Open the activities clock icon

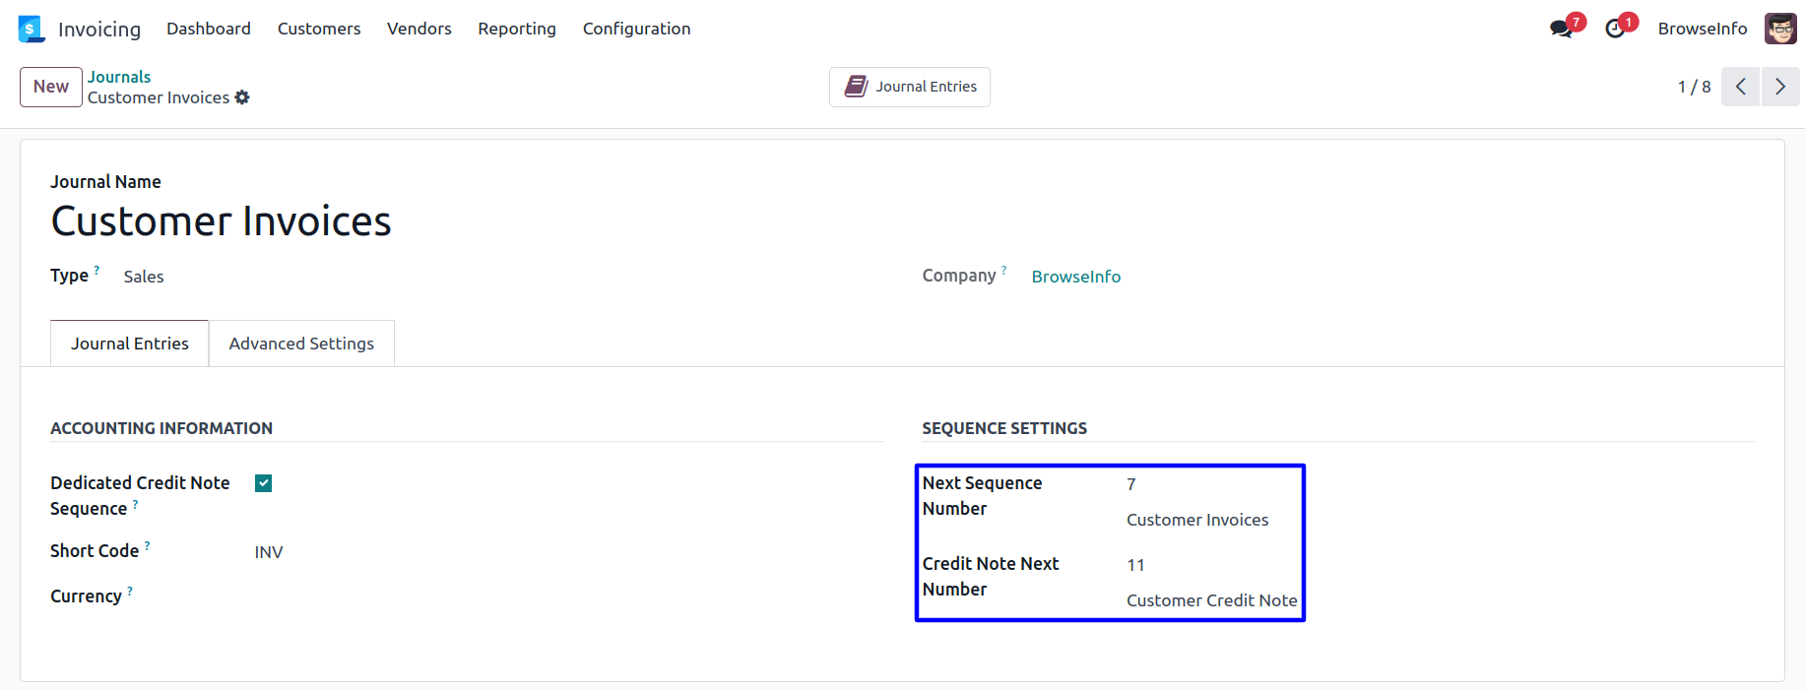pyautogui.click(x=1615, y=29)
